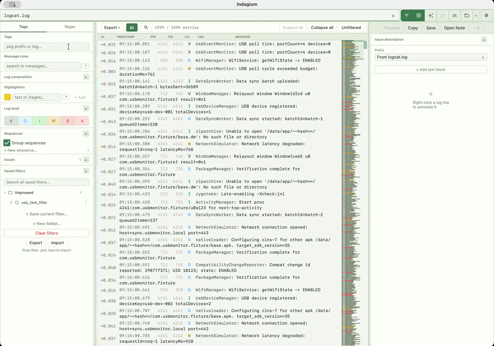Click Open Note button
The height and width of the screenshot is (346, 494).
[x=454, y=28]
